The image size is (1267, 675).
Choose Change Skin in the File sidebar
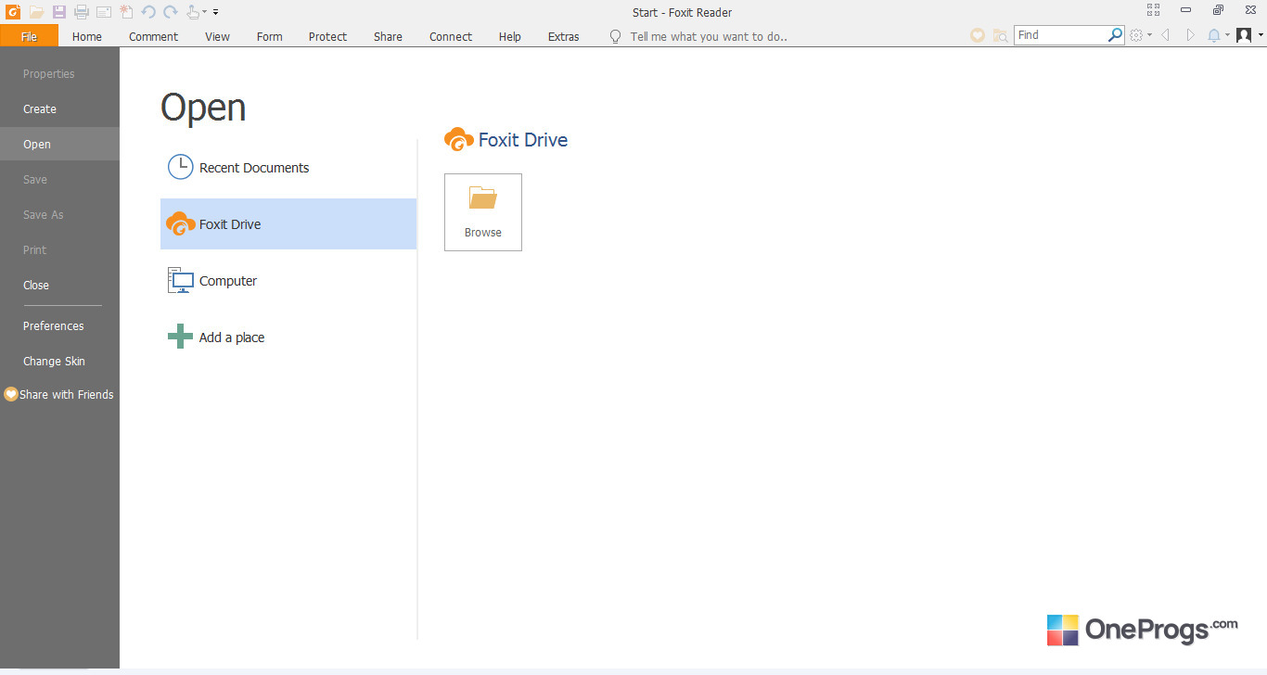59,362
